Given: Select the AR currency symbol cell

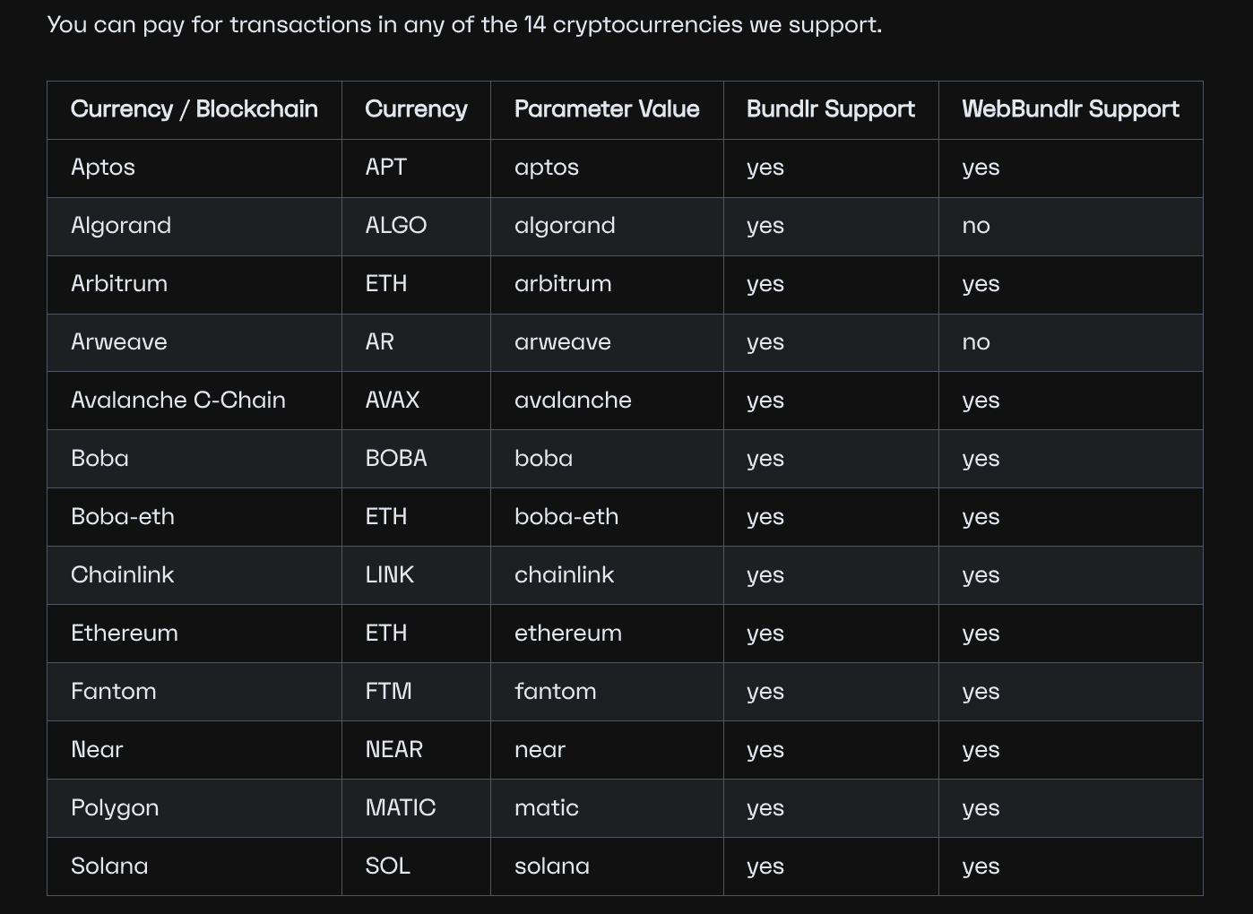Looking at the screenshot, I should pyautogui.click(x=379, y=342).
